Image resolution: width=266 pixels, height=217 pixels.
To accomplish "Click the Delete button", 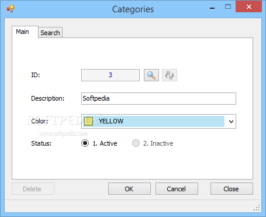I will click(33, 189).
